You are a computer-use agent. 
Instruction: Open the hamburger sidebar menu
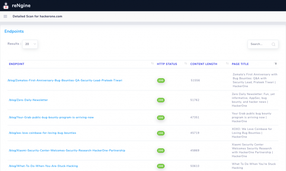[5, 16]
